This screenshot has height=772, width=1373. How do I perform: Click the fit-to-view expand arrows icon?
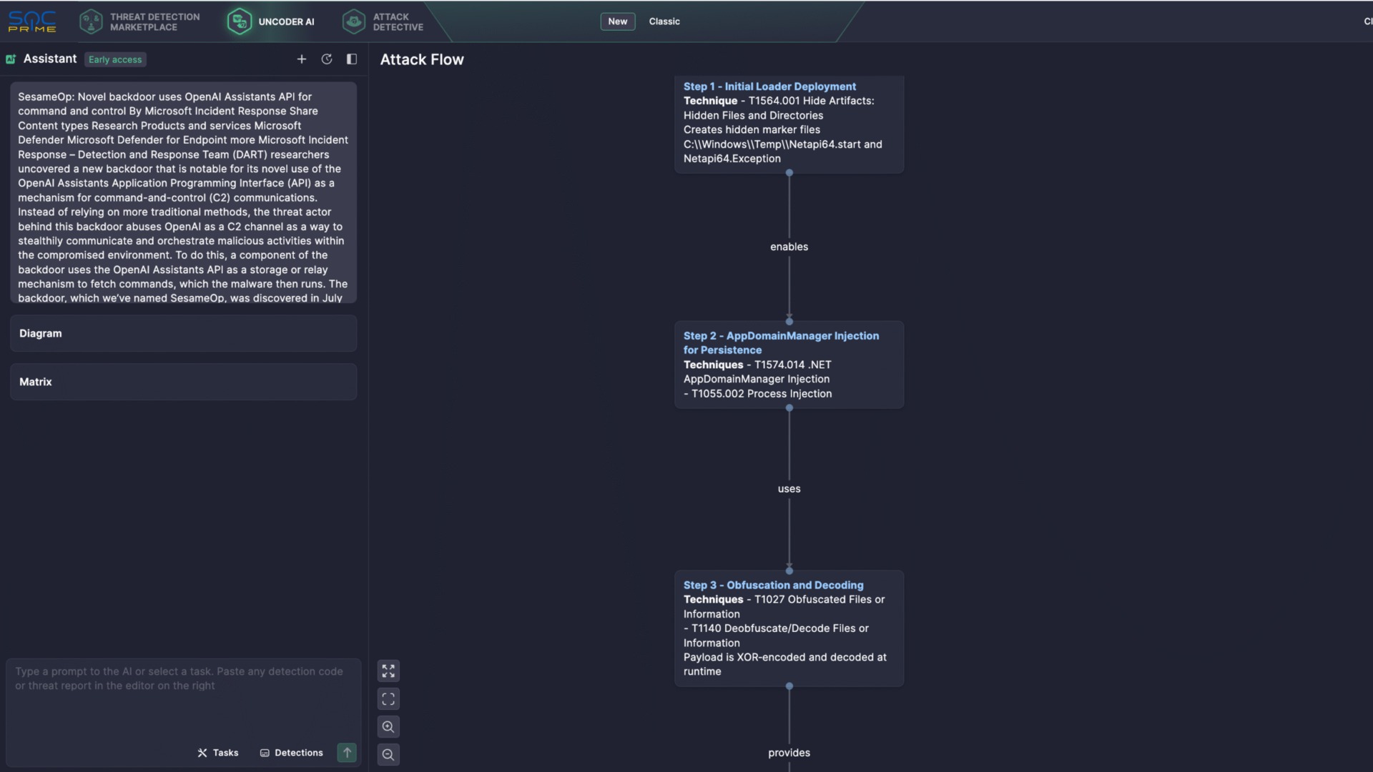point(388,670)
